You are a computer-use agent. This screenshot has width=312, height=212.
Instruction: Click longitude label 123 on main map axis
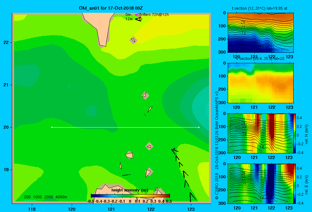191,209
